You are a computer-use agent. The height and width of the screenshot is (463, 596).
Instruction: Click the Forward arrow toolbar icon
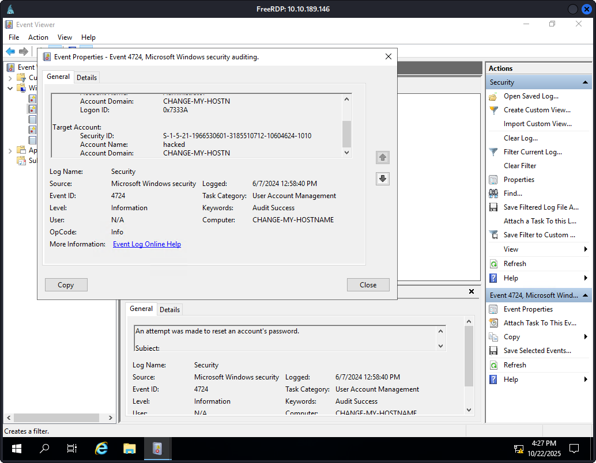24,51
